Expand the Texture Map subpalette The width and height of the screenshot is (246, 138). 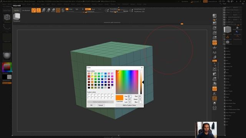click(228, 100)
